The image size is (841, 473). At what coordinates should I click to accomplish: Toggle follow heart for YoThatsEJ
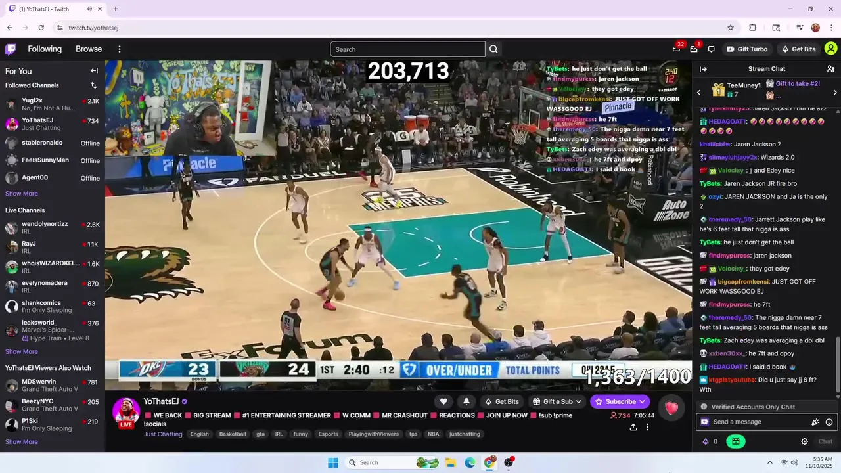tap(443, 401)
